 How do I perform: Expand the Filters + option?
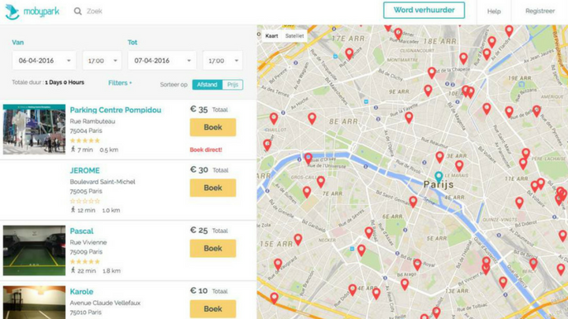coord(120,83)
